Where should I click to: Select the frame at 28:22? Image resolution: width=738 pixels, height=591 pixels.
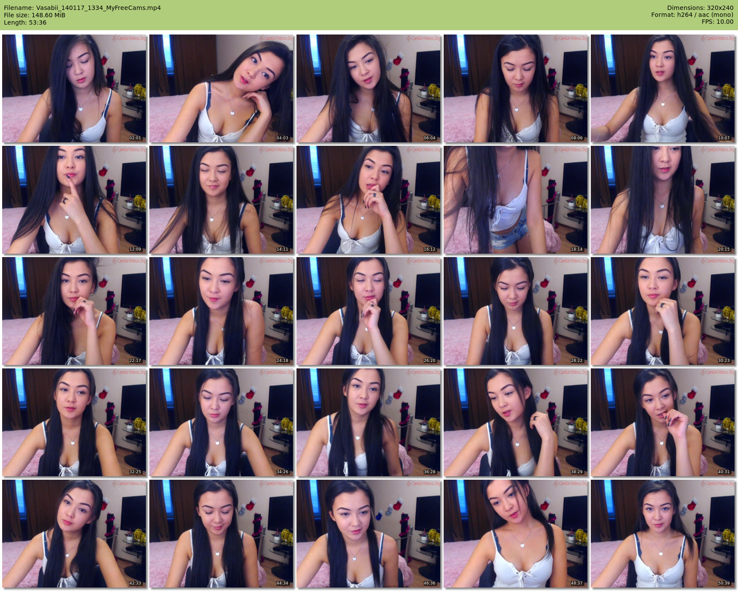(x=516, y=311)
